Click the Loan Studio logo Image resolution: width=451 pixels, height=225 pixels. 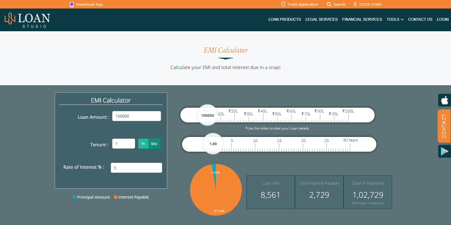click(x=27, y=20)
